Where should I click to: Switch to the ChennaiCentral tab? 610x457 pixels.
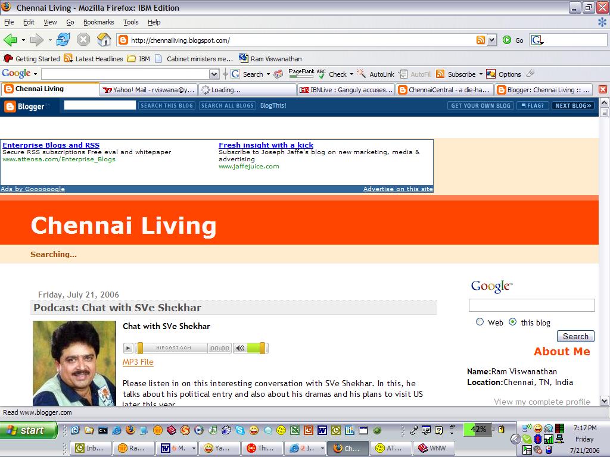point(444,90)
